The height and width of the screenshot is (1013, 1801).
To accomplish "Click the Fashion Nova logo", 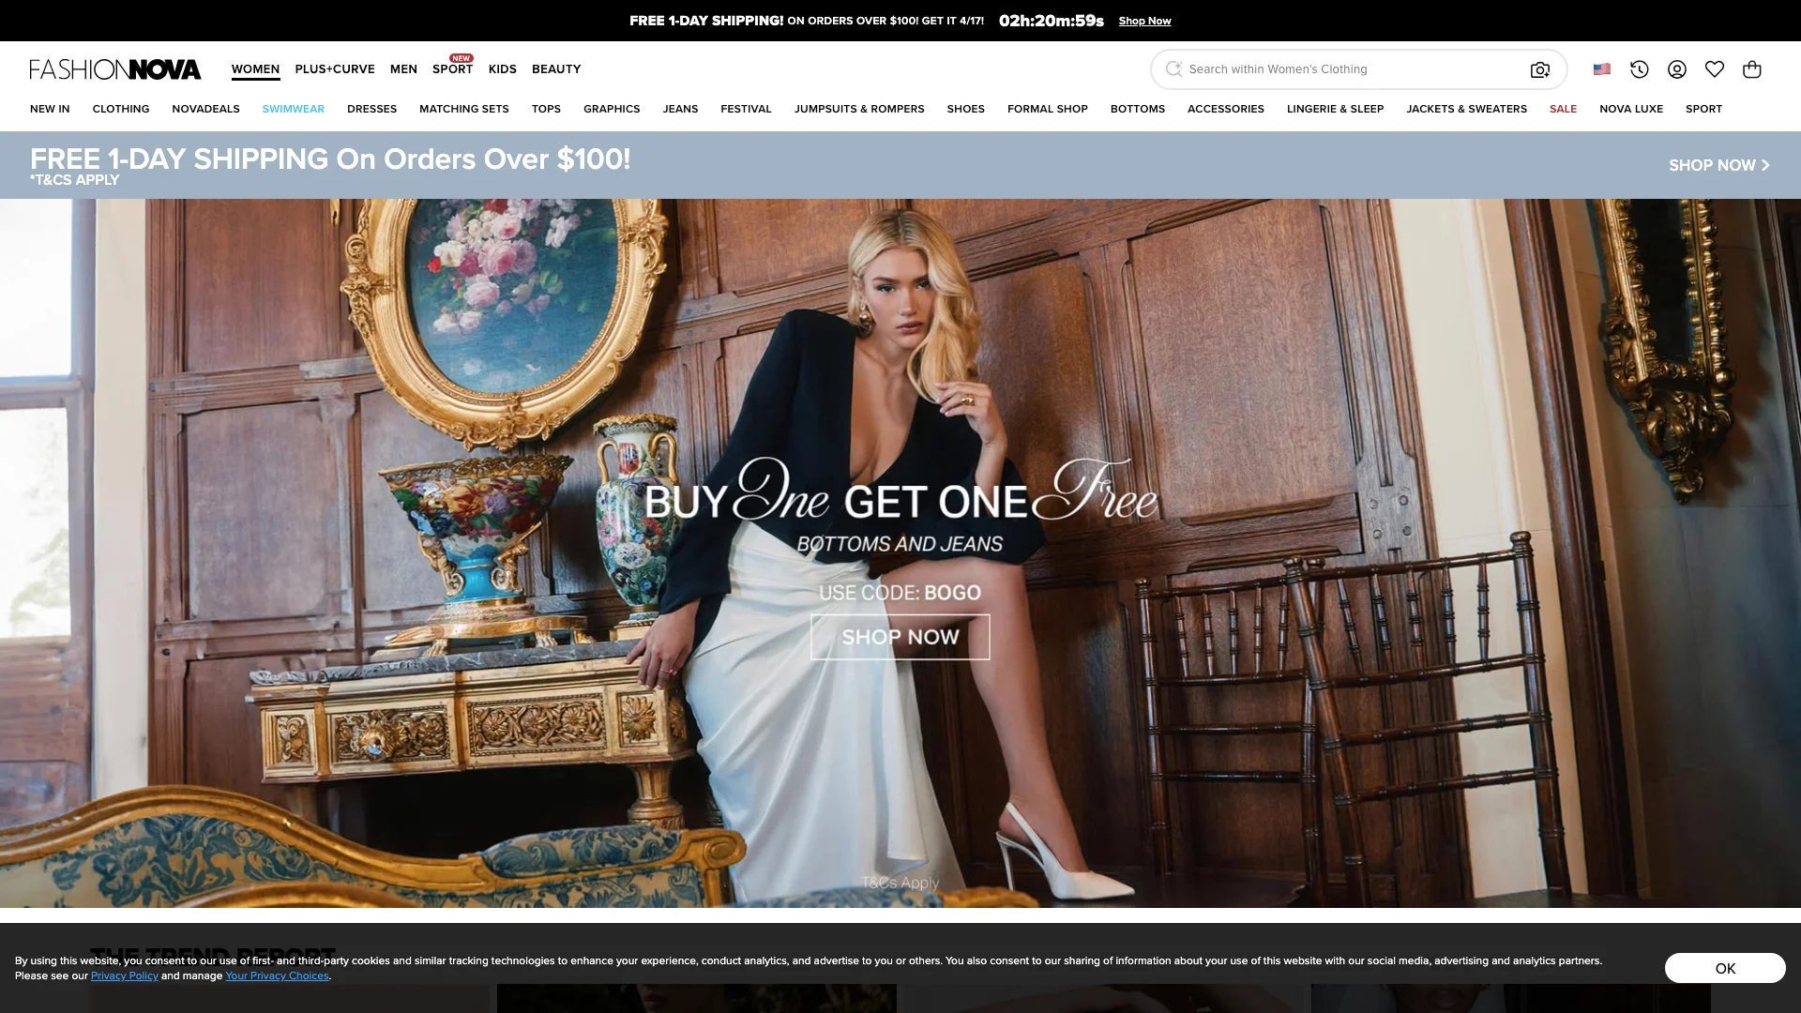I will (115, 69).
